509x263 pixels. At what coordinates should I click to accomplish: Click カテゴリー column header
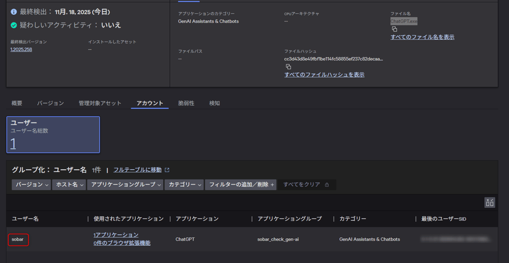(x=353, y=219)
